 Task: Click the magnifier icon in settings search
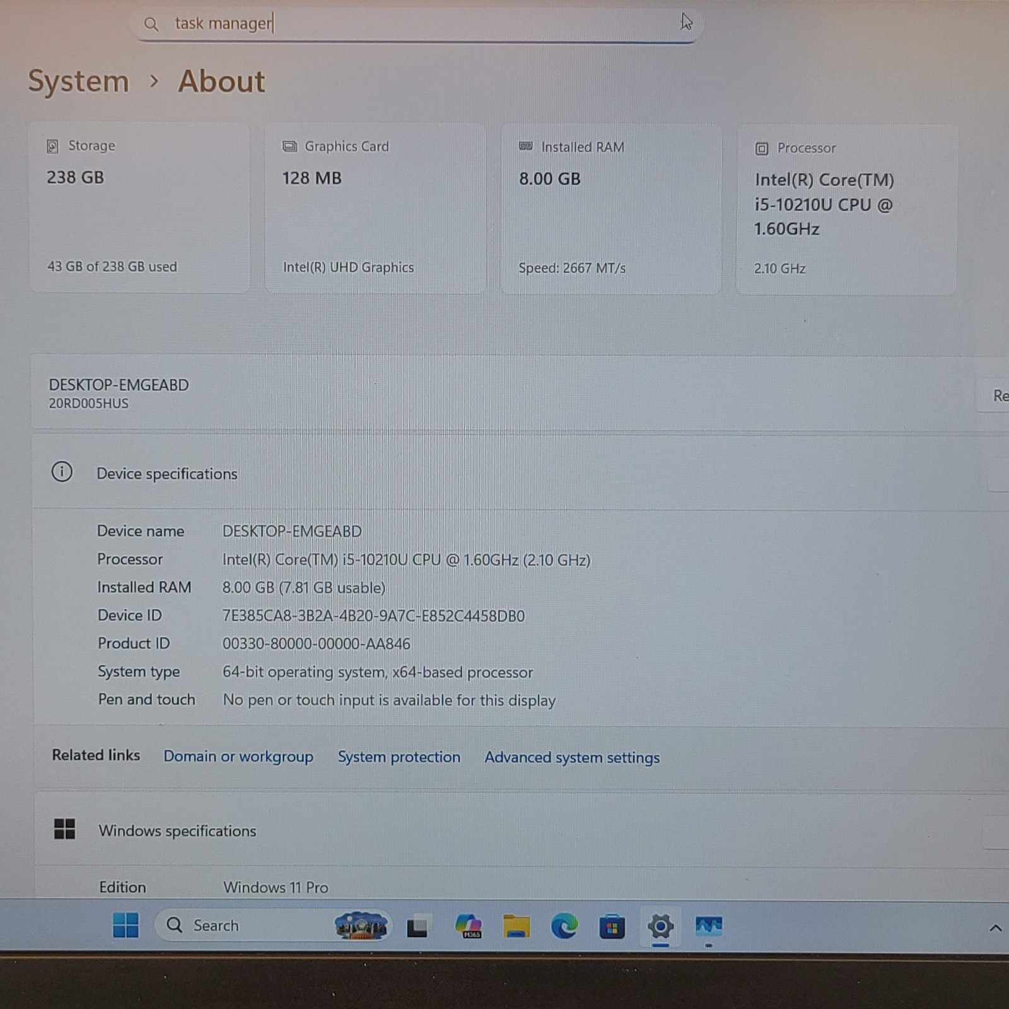151,24
